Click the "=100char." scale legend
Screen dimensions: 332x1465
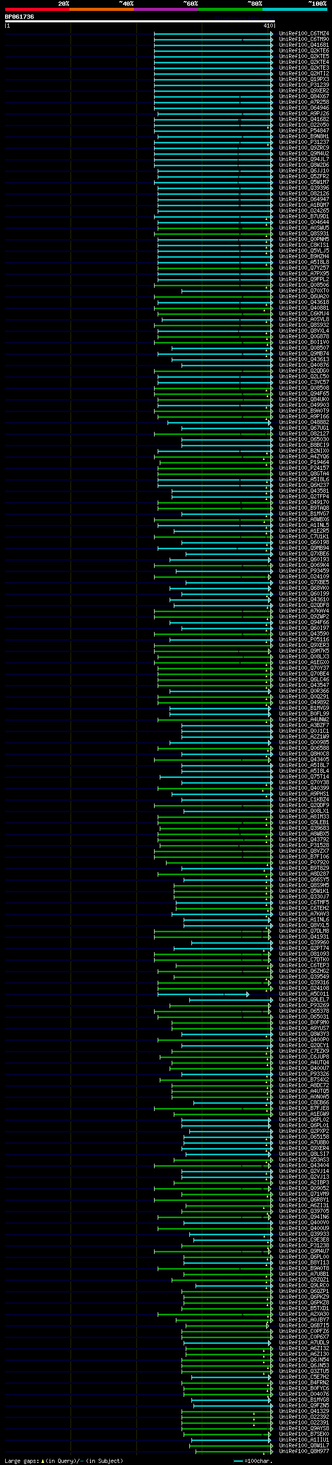click(258, 1460)
